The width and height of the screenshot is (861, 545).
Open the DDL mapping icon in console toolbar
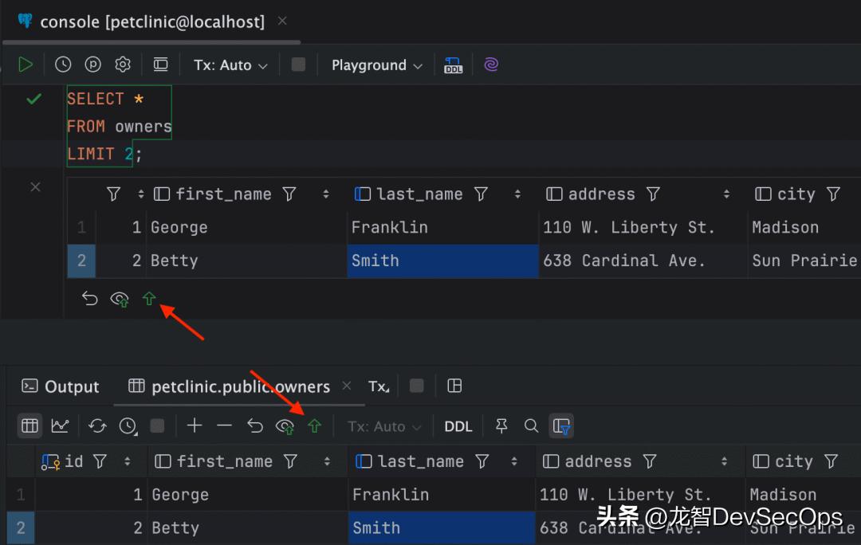[x=453, y=65]
